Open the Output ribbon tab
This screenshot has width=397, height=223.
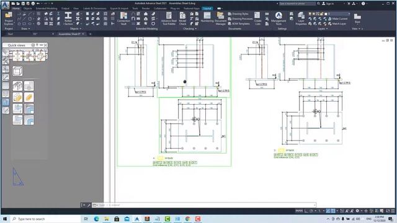[x=65, y=8]
